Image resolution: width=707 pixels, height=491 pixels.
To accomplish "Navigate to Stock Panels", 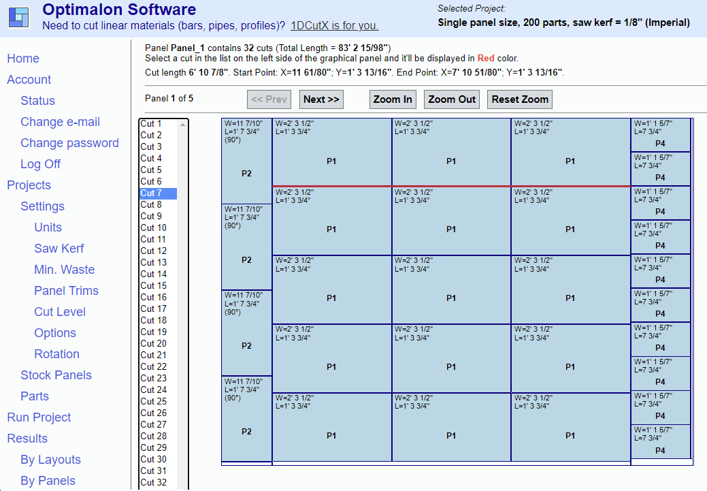I will [56, 375].
